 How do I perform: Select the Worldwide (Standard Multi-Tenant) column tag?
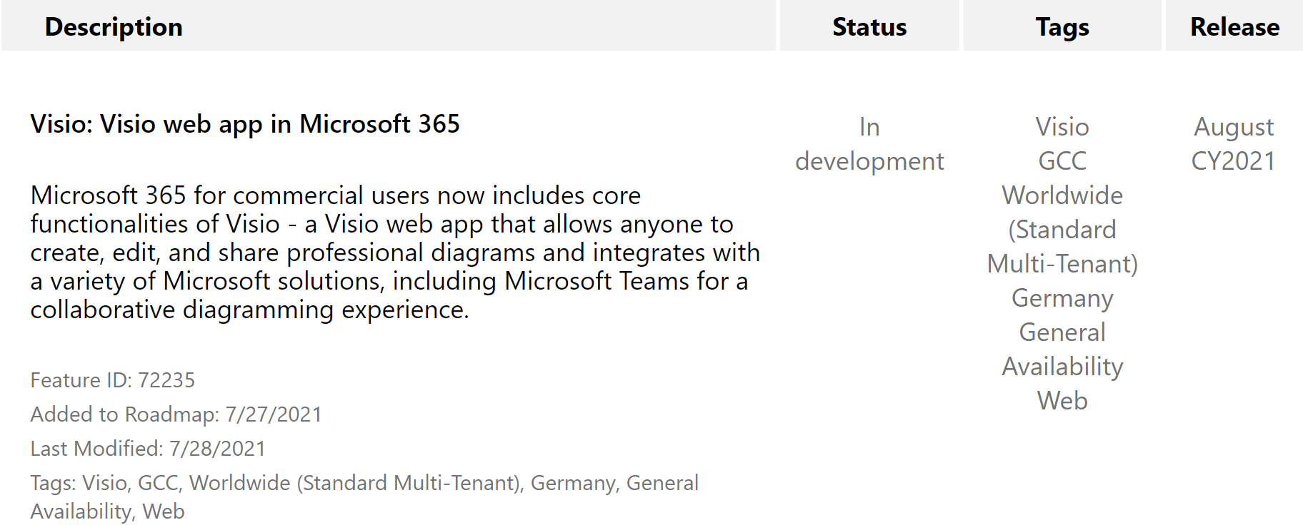pos(1062,230)
